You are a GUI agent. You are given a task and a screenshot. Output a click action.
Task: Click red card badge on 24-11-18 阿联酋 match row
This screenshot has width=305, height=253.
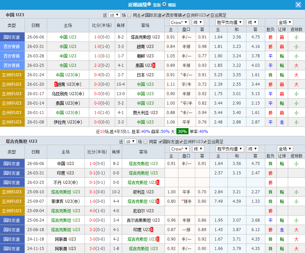pos(158,239)
